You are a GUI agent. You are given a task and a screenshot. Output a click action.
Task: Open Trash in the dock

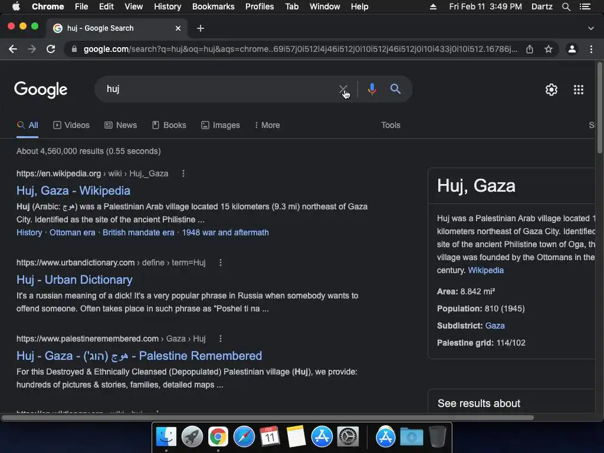438,437
